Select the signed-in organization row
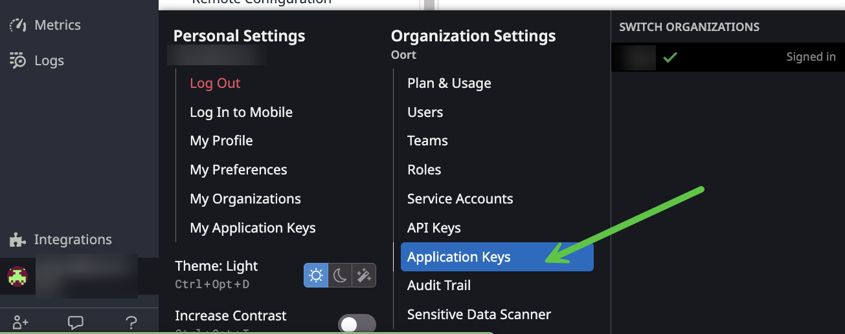This screenshot has width=845, height=334. 727,57
